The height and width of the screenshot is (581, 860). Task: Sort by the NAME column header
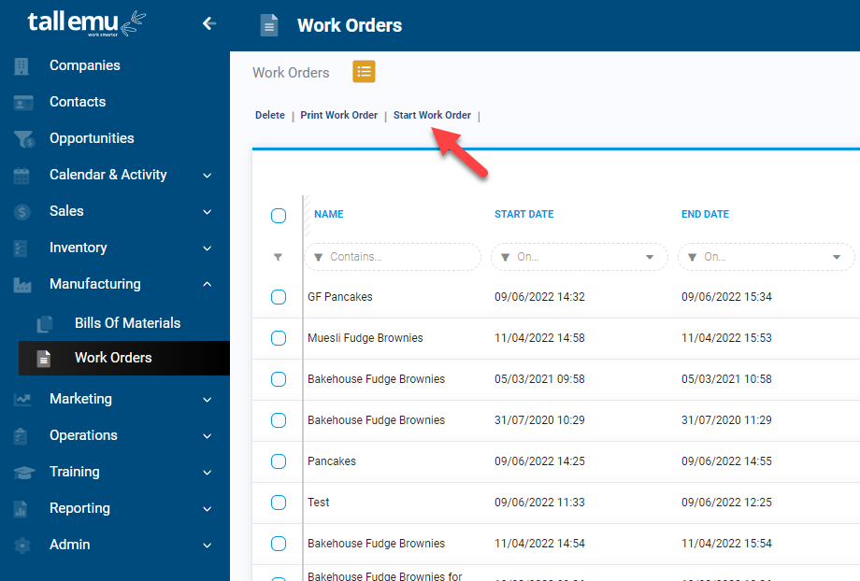click(x=328, y=214)
